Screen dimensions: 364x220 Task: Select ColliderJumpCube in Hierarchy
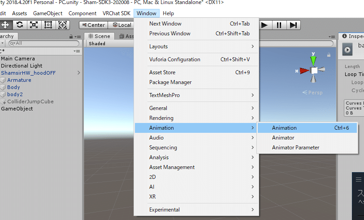tap(30, 102)
